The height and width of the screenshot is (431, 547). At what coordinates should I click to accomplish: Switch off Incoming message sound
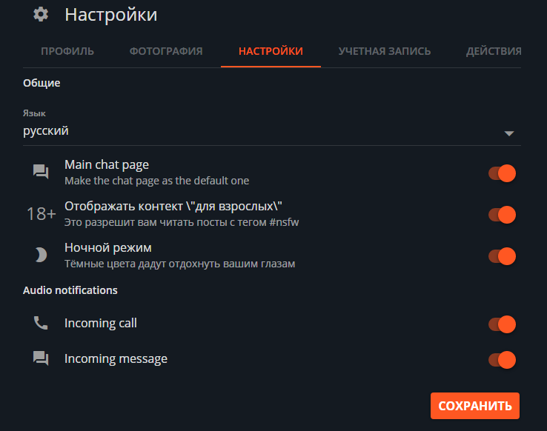coord(502,360)
